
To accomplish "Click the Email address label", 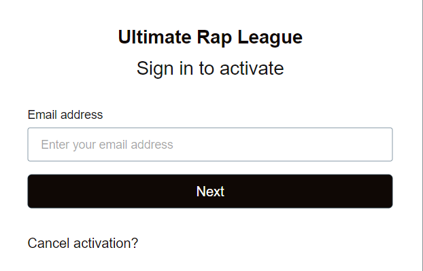I will [x=65, y=115].
